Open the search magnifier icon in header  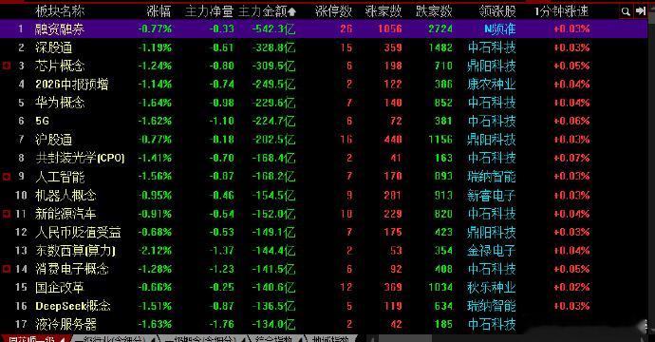coord(626,11)
